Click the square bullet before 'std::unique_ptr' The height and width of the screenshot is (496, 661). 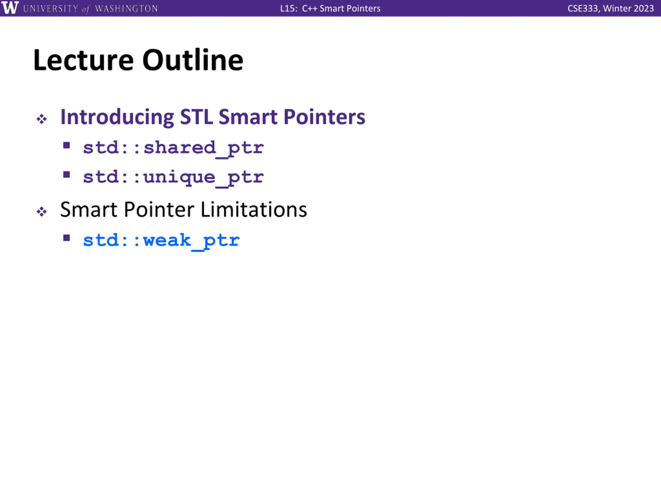[x=67, y=174]
